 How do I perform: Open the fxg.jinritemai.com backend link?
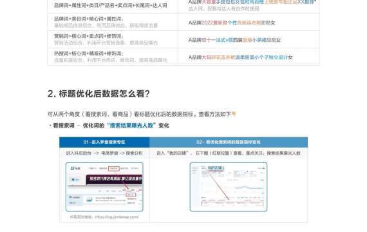point(117,217)
